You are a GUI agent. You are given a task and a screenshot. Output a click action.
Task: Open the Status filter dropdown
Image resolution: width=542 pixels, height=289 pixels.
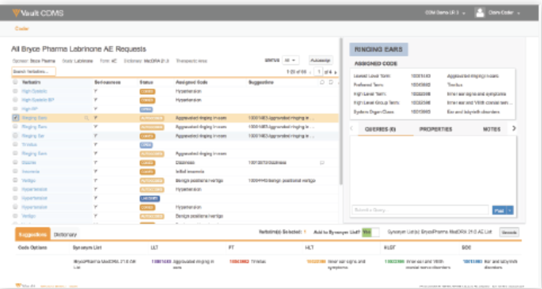290,60
